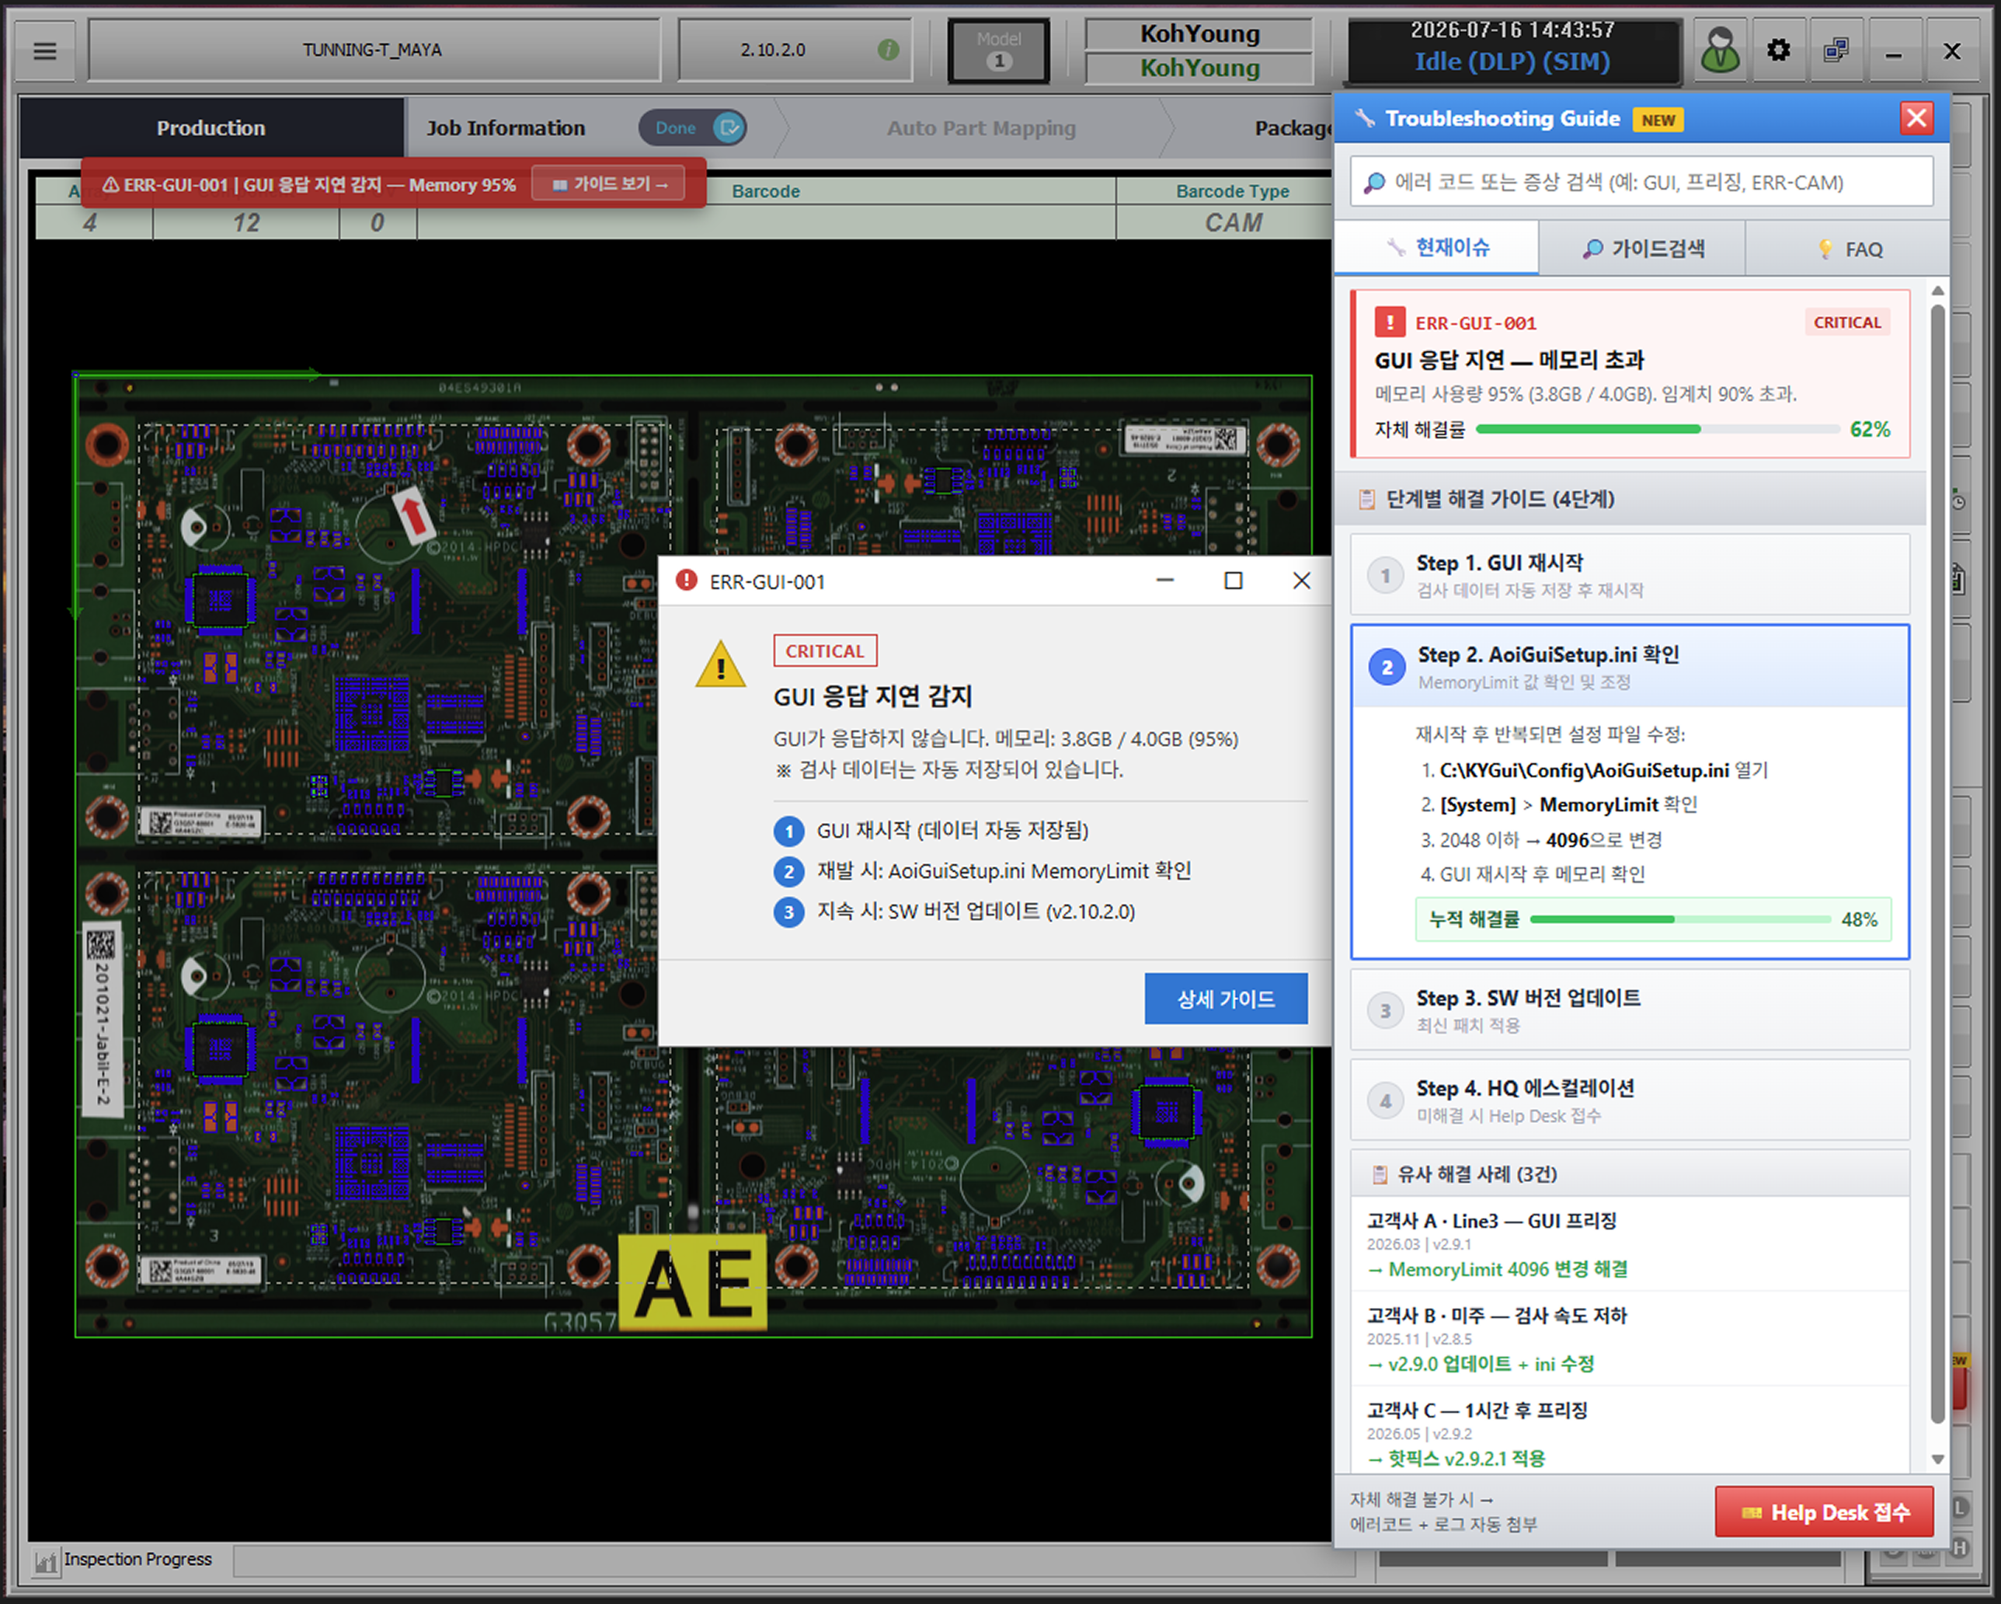Click the red ERR-GUI-001 alert icon in guide card
The width and height of the screenshot is (2001, 1604).
(1390, 323)
